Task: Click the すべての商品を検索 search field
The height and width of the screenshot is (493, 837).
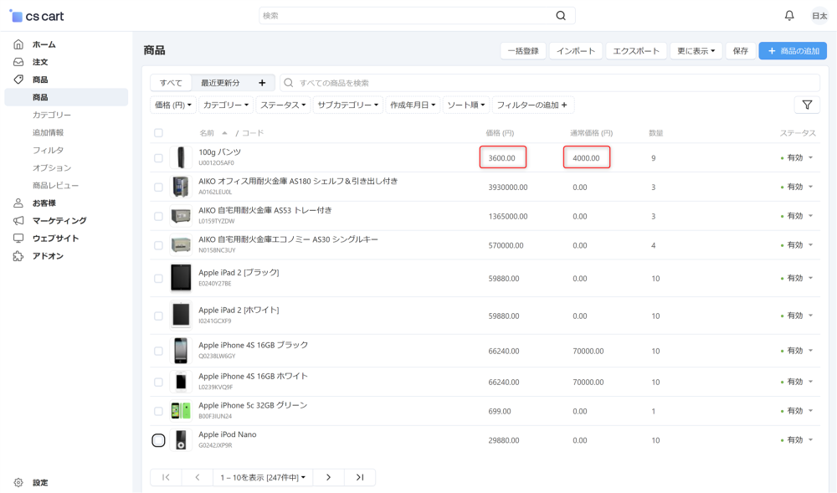Action: 550,83
